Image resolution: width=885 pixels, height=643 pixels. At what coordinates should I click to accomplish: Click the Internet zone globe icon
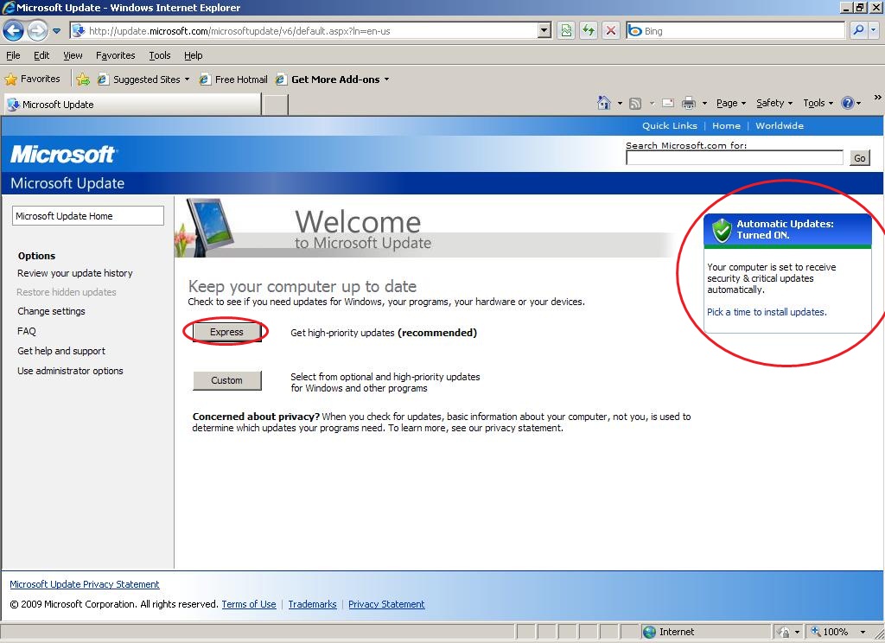pos(650,632)
